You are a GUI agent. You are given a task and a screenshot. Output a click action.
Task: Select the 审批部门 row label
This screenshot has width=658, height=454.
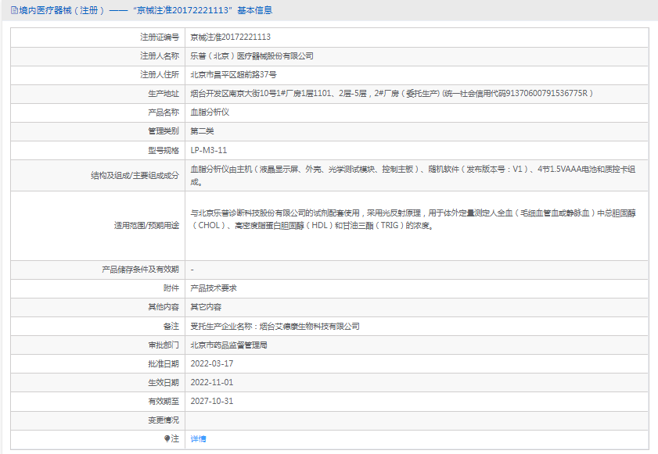tap(164, 345)
